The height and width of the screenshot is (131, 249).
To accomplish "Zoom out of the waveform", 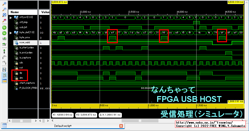I will coord(4,9).
